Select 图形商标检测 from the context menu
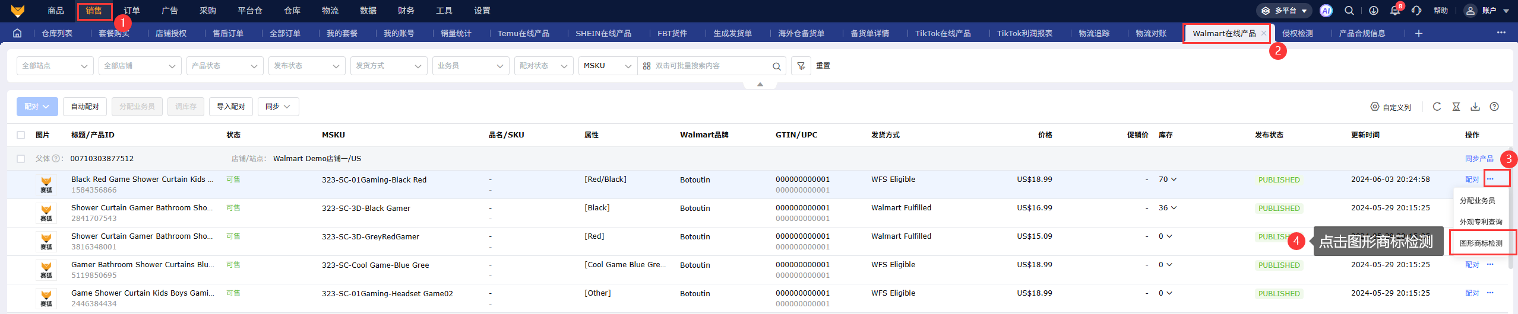 1481,243
